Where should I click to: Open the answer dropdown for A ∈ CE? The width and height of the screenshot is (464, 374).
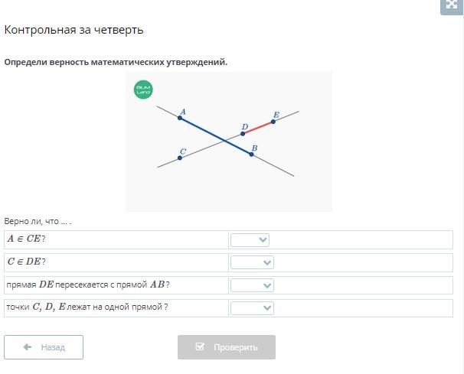pyautogui.click(x=250, y=239)
